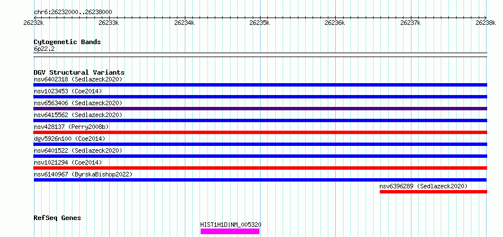Image resolution: width=503 pixels, height=237 pixels.
Task: Click the 26238k ruler tick label
Action: click(x=485, y=23)
